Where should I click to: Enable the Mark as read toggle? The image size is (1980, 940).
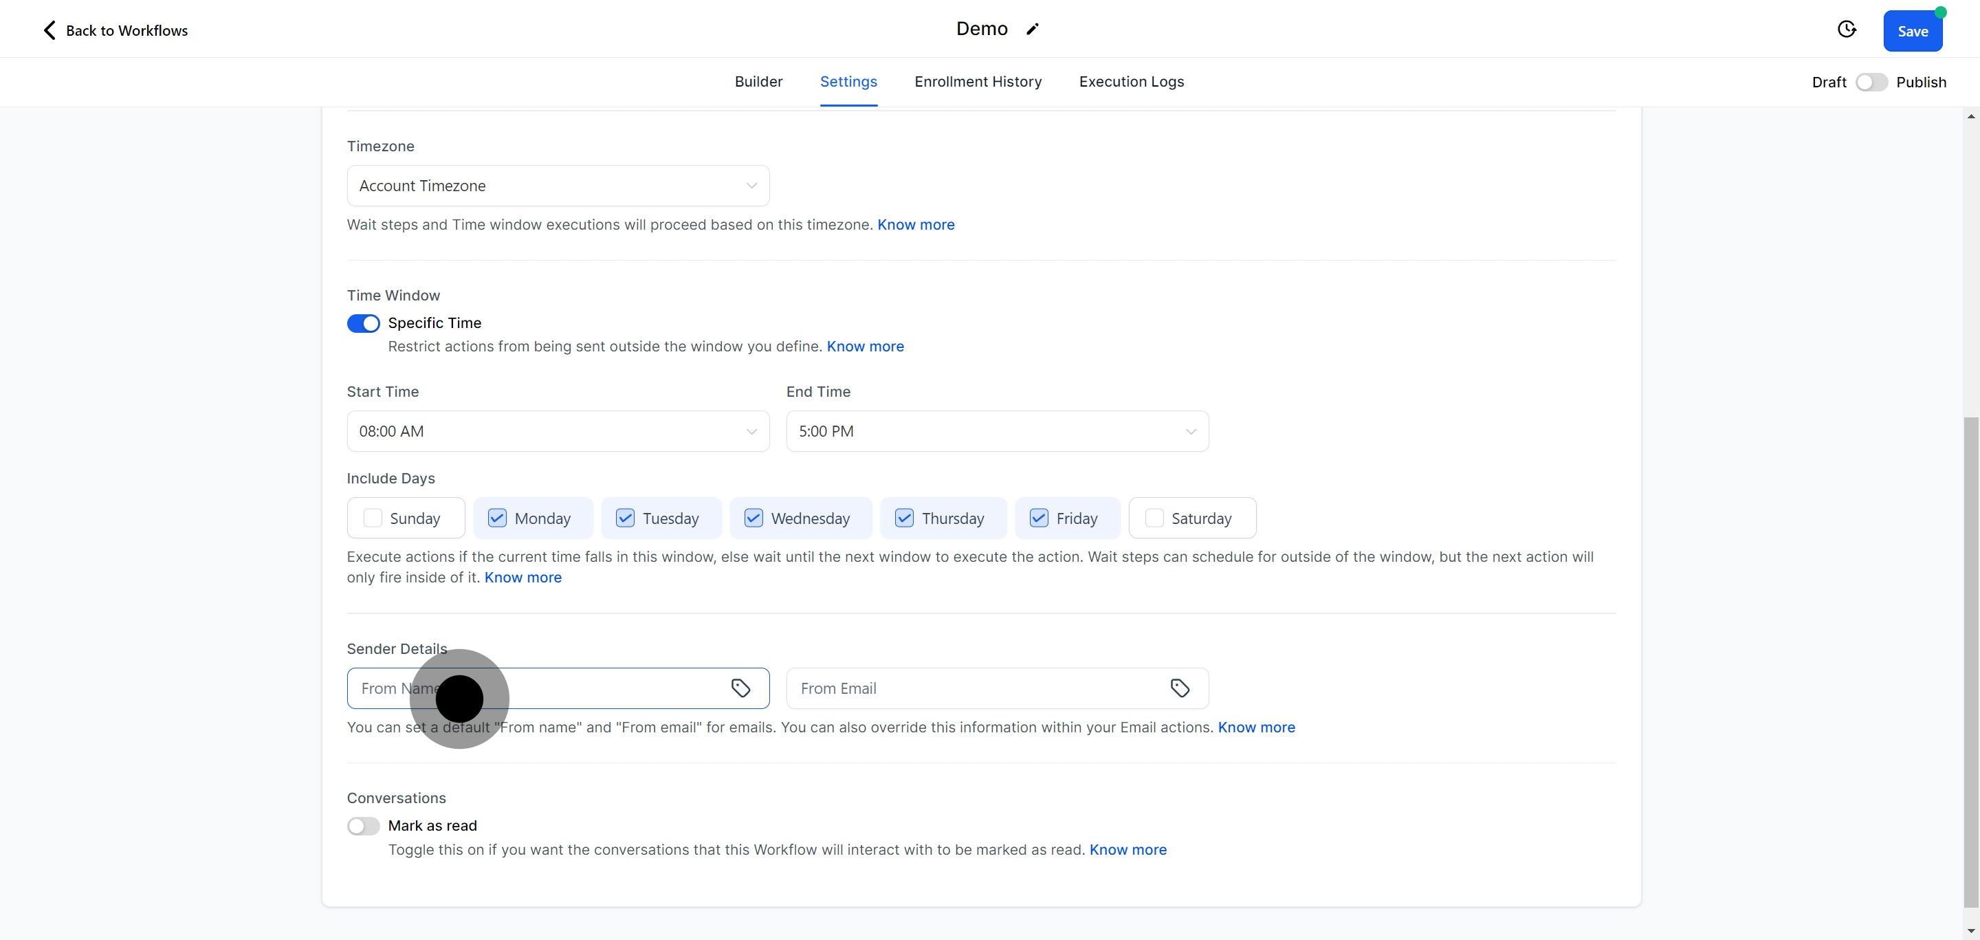click(364, 827)
